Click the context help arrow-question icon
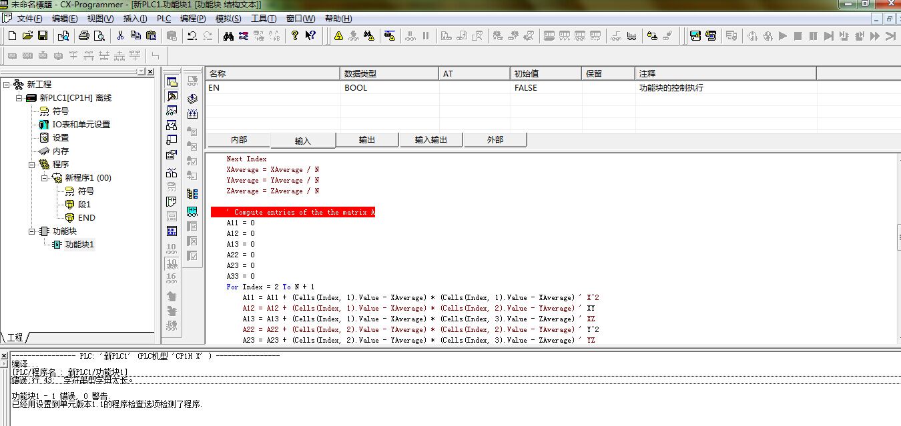The width and height of the screenshot is (901, 426). tap(310, 36)
